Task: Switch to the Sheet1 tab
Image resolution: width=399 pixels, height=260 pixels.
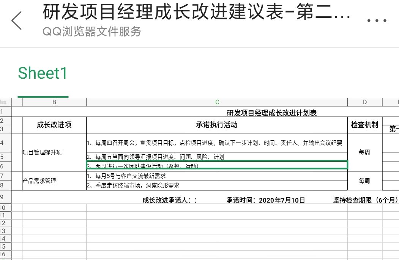Action: 43,73
